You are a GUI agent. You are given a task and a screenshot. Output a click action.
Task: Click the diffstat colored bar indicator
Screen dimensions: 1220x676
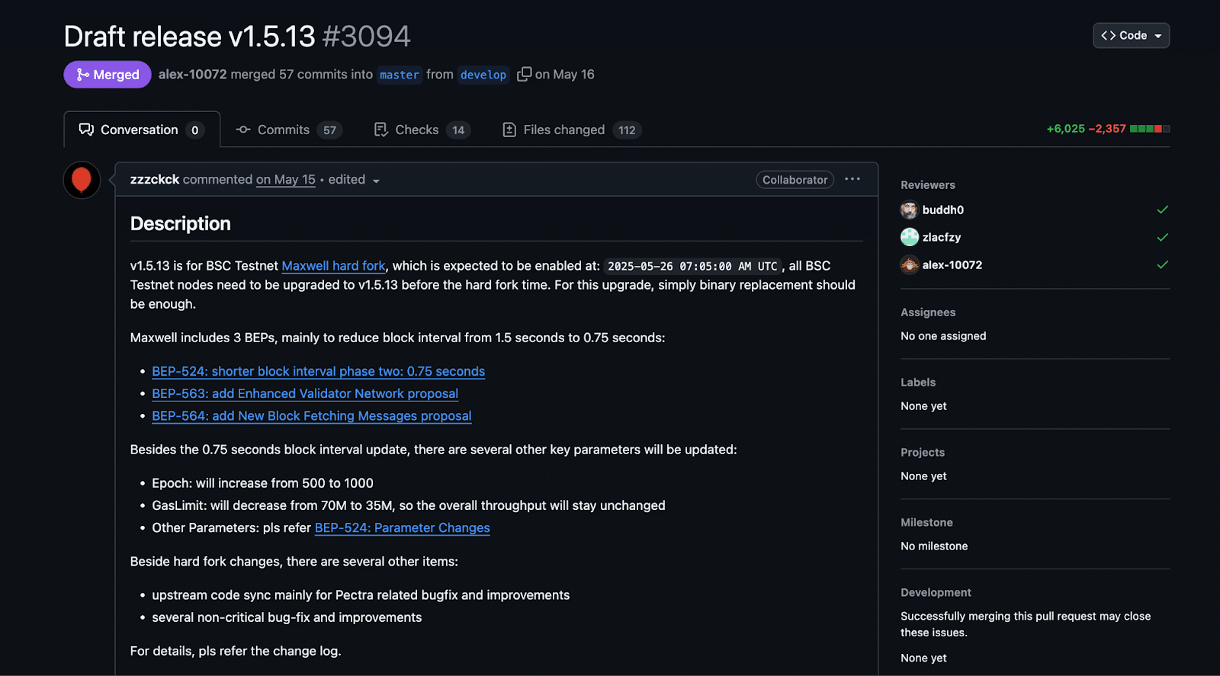[1149, 129]
